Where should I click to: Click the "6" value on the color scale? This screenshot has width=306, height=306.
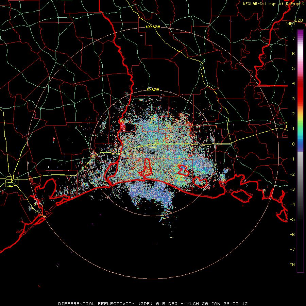[293, 53]
